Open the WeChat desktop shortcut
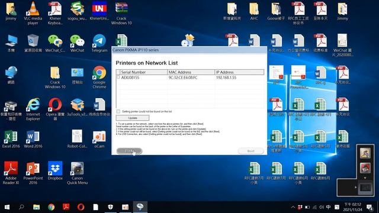This screenshot has height=213, width=379. pos(77,43)
